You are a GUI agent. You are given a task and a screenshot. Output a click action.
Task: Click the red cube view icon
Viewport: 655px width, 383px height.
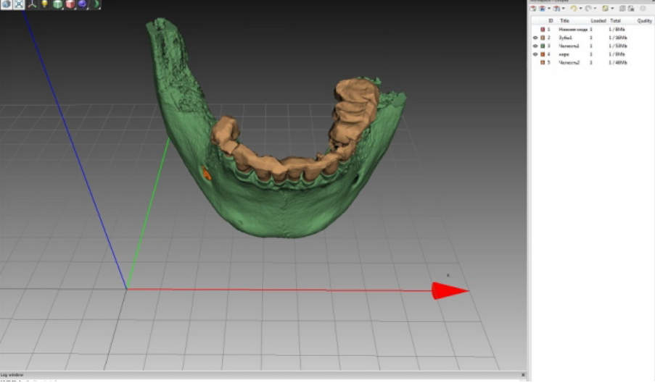point(70,4)
